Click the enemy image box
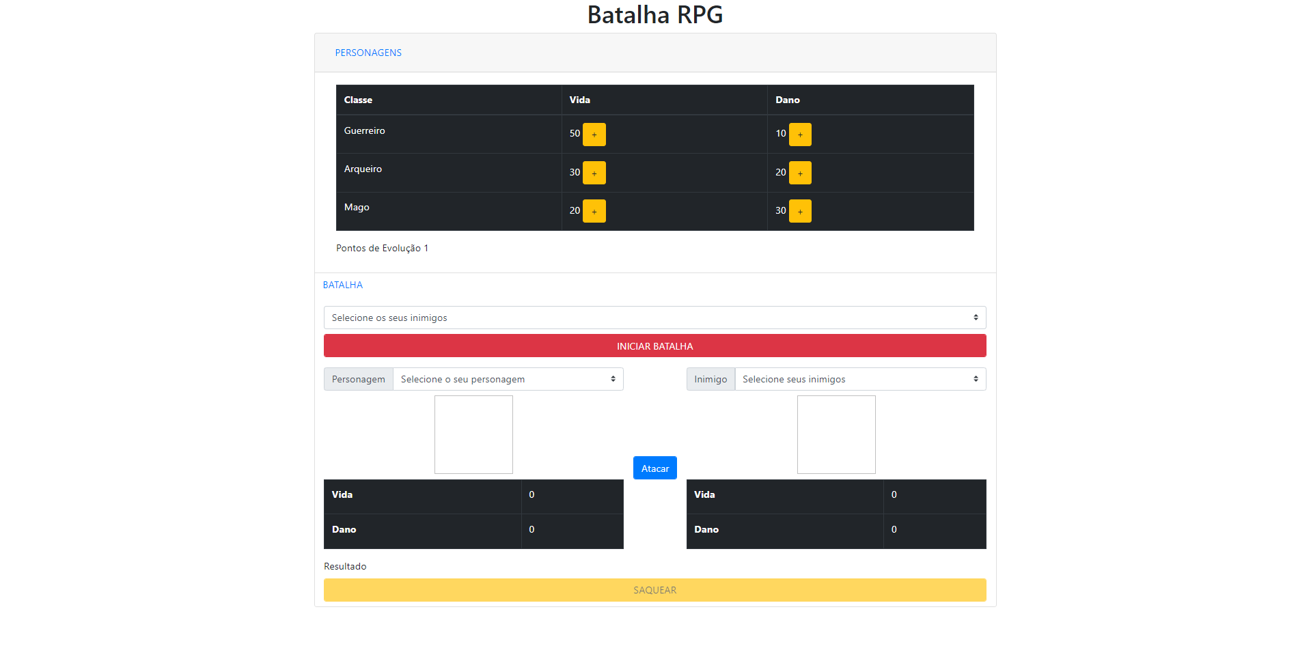 point(836,434)
